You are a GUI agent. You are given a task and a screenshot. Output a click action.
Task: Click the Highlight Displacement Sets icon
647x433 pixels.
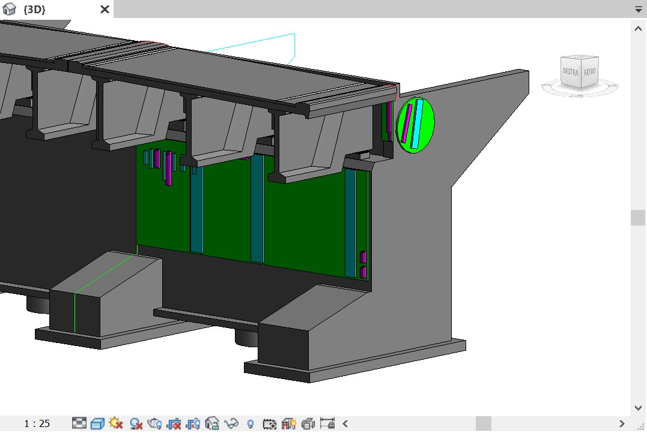(x=308, y=423)
